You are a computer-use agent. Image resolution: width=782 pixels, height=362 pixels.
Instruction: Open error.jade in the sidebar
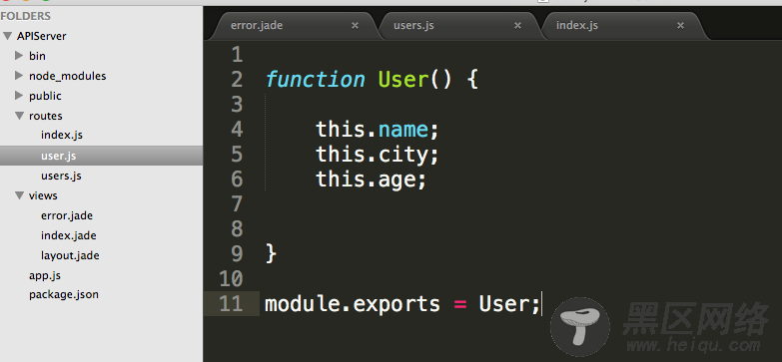coord(67,215)
